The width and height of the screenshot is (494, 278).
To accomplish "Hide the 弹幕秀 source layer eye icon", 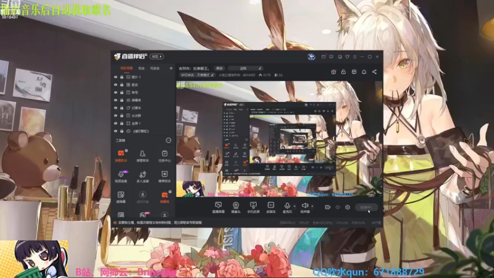I will [x=115, y=100].
